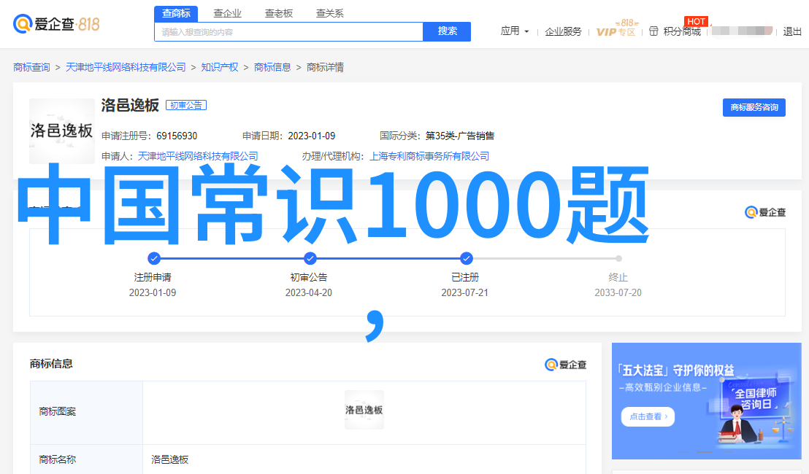Viewport: 809px width, 474px height.
Task: Click the 2033-07-20 timeline date
Action: pos(618,292)
